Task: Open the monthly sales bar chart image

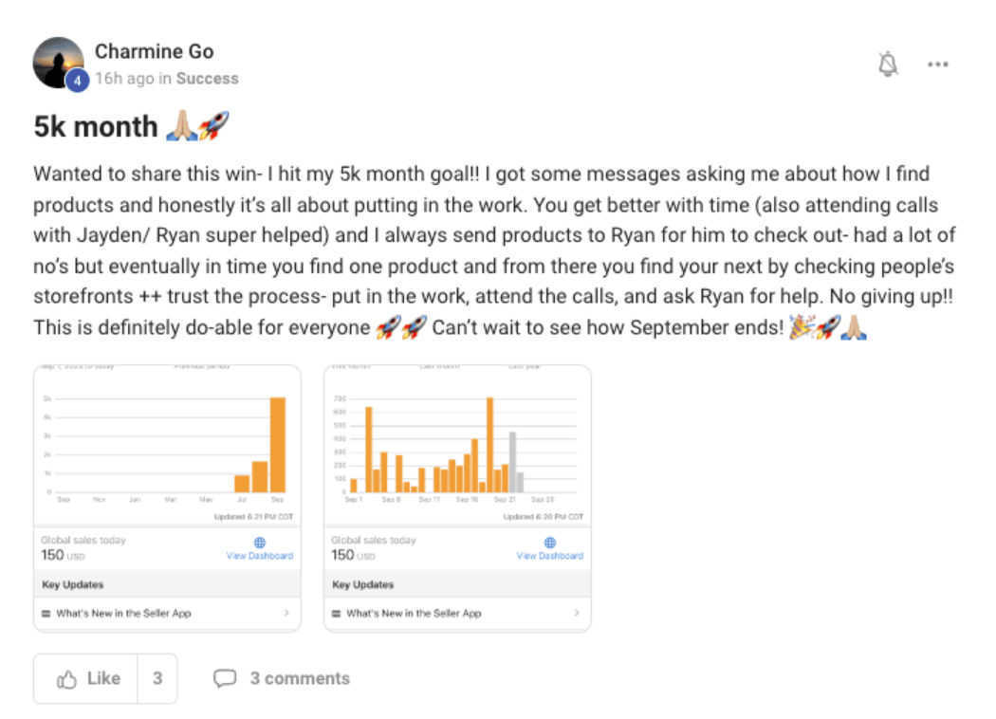Action: tap(167, 443)
